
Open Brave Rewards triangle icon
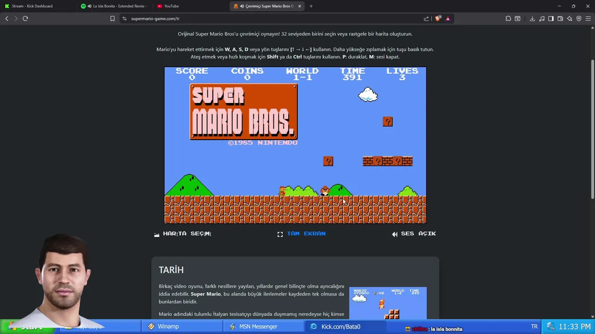tap(448, 19)
